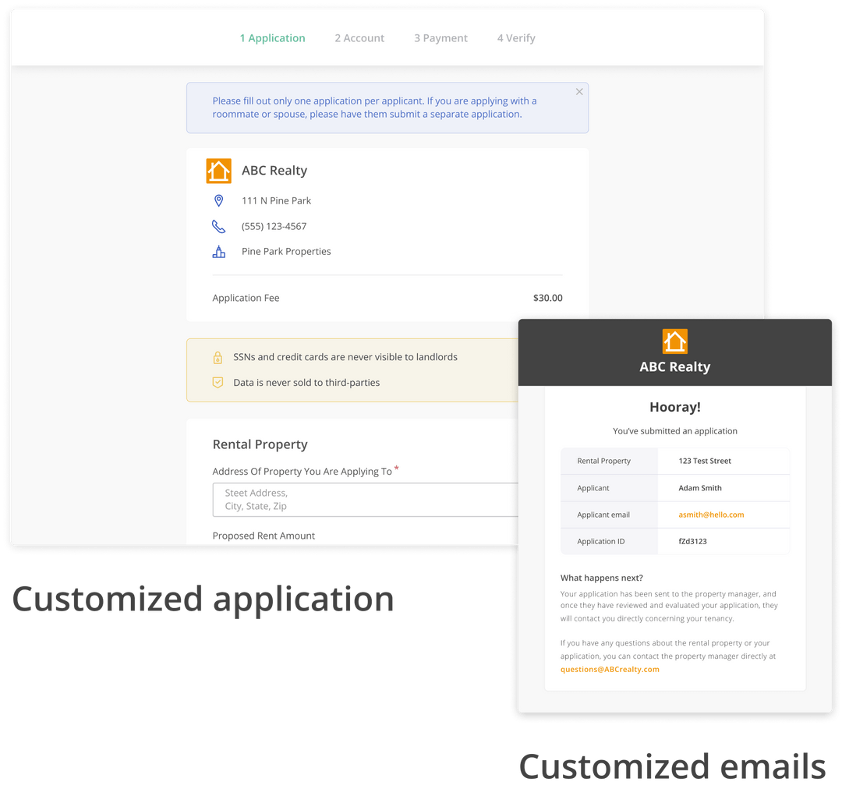Switch to the 2 Account step
Viewport: 842px width, 789px height.
[359, 37]
